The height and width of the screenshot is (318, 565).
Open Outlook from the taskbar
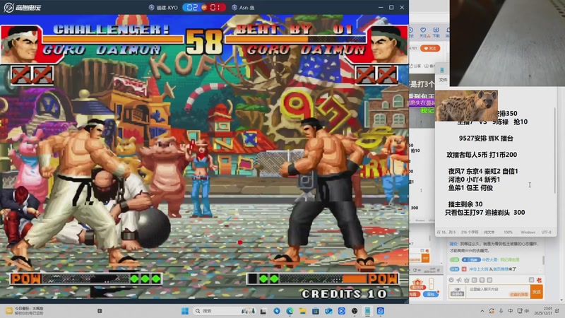pyautogui.click(x=328, y=311)
